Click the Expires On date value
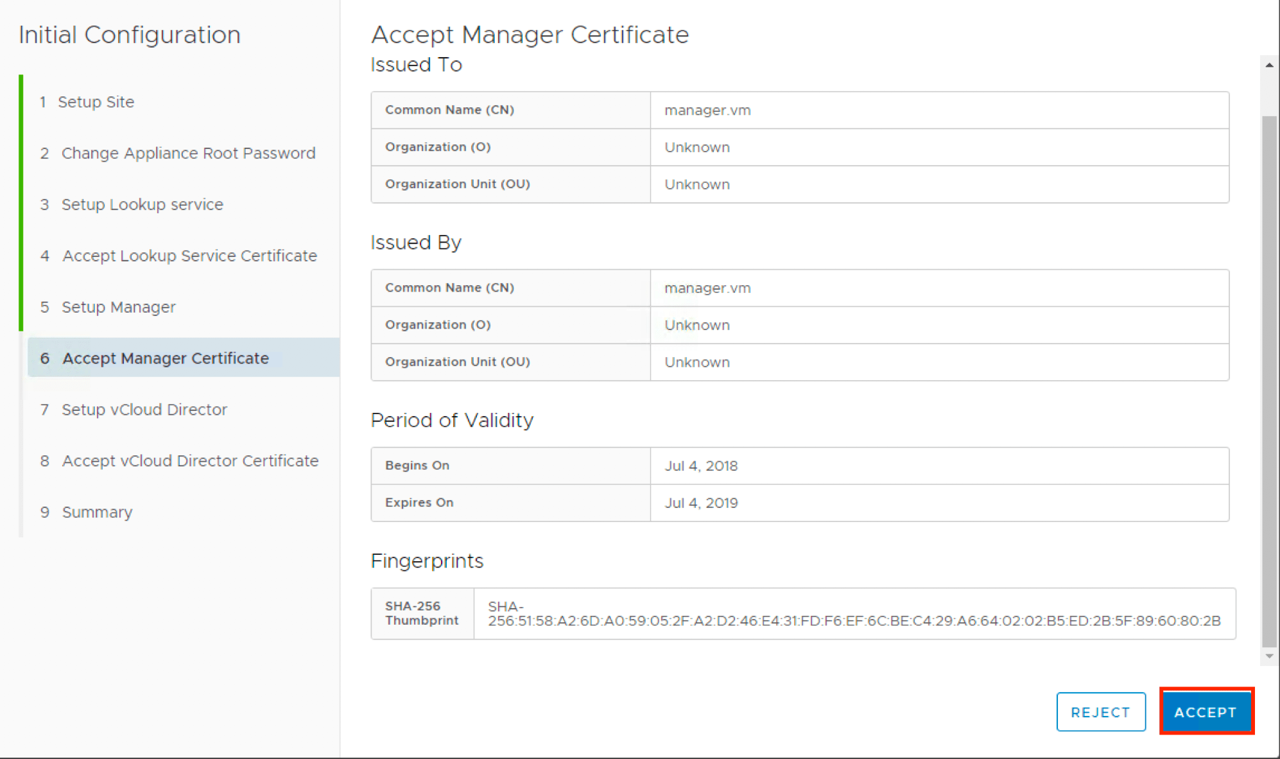This screenshot has height=759, width=1280. (701, 503)
